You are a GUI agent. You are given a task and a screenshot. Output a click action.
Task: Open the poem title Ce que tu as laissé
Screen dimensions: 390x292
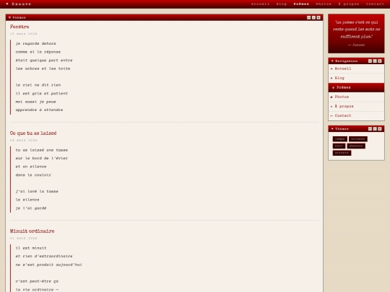pos(33,133)
